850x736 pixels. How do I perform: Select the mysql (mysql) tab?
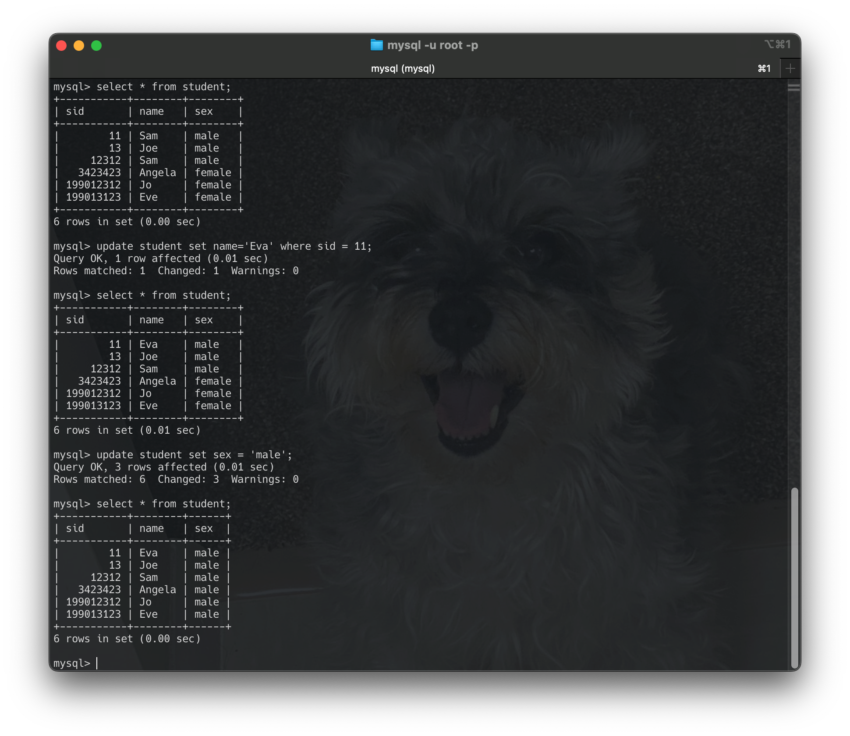403,68
